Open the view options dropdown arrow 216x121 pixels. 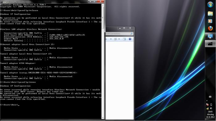tap(119, 39)
